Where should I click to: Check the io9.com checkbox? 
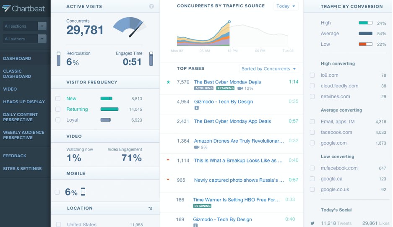(x=312, y=75)
